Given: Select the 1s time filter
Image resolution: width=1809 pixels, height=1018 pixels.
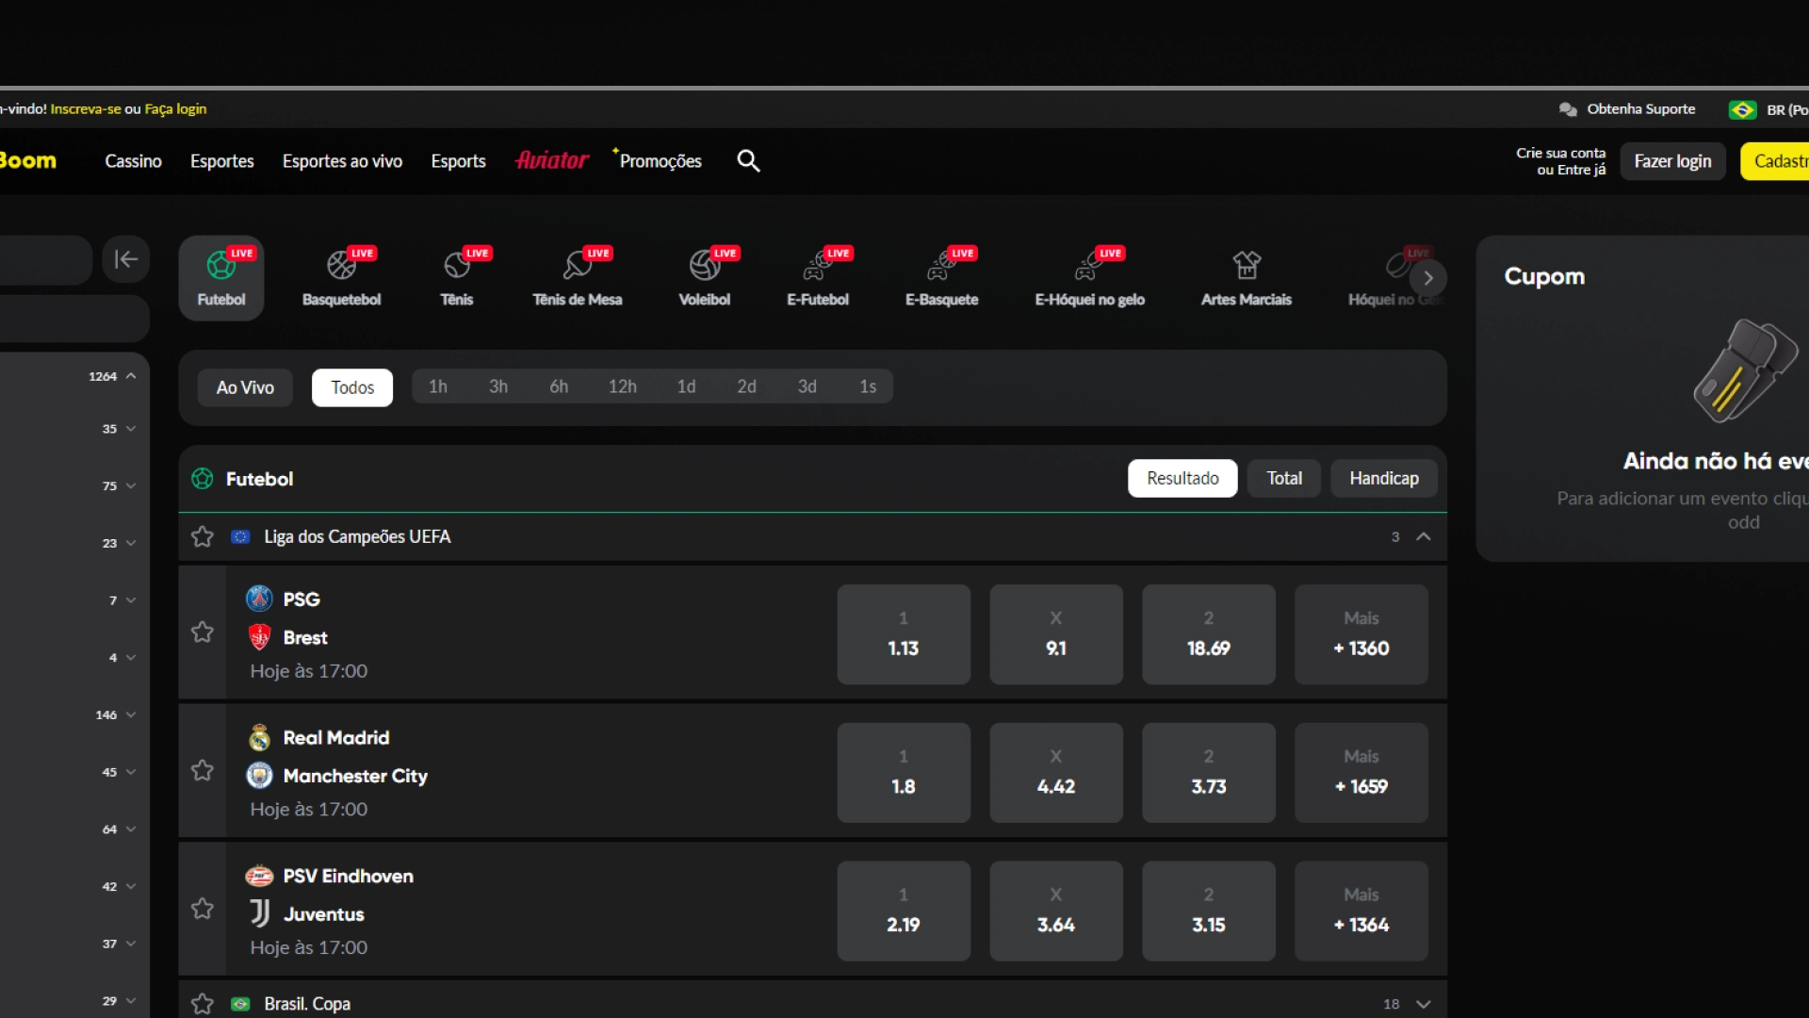Looking at the screenshot, I should click(868, 386).
